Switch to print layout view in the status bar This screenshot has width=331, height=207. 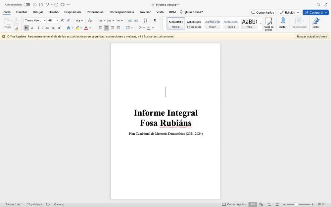253,204
